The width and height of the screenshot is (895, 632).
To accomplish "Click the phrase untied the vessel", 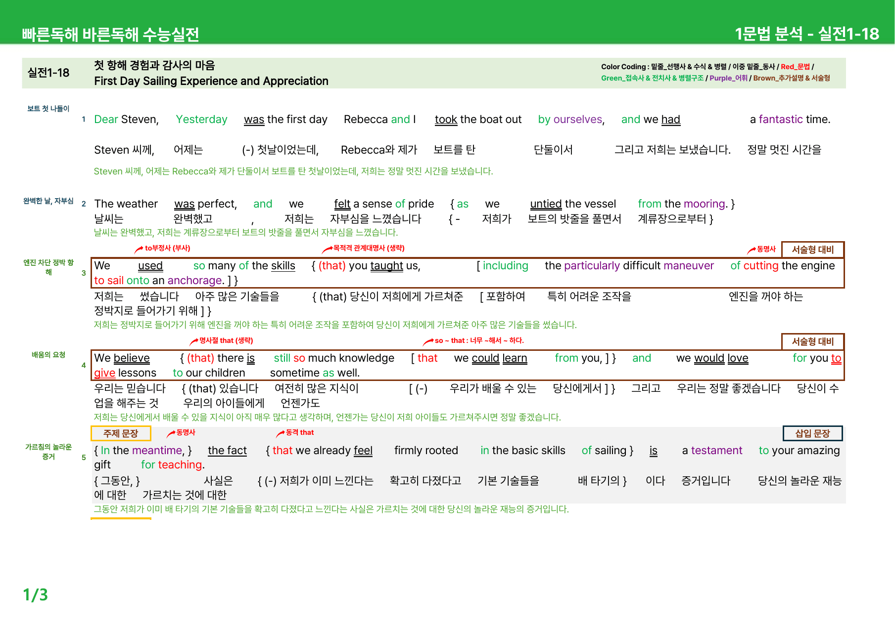I will [x=573, y=204].
